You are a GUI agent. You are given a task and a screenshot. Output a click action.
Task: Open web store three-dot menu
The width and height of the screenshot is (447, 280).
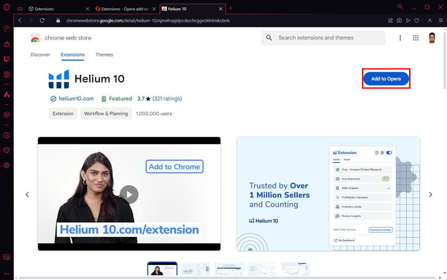click(x=400, y=38)
